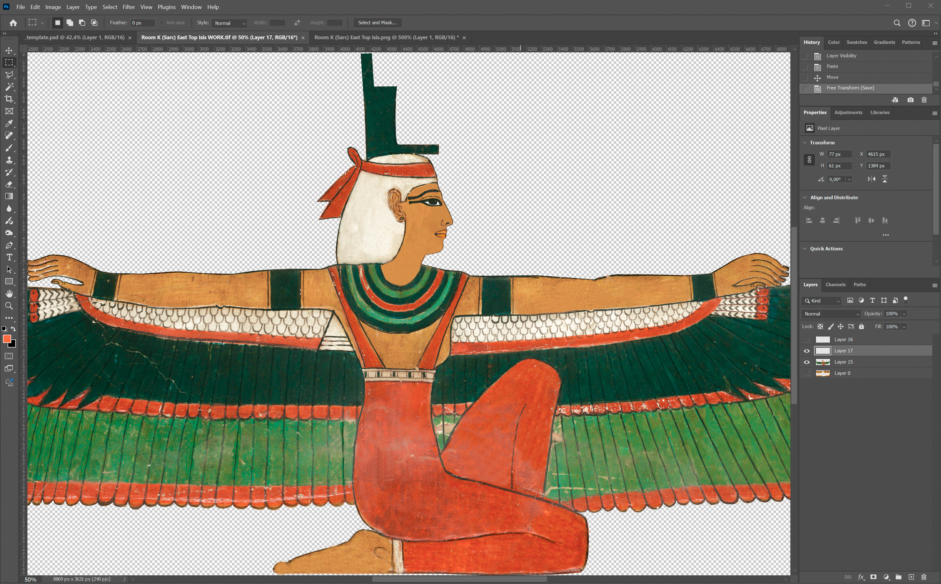Select the Horizontal Type tool
Screen dimensions: 941x584
[x=9, y=257]
